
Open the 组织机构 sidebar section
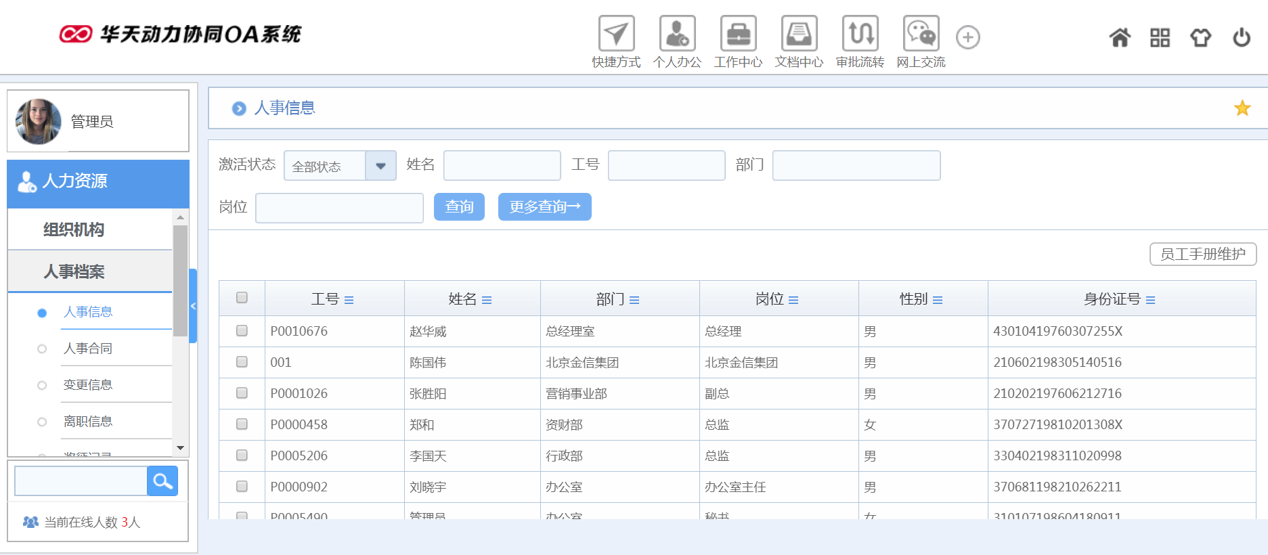74,230
